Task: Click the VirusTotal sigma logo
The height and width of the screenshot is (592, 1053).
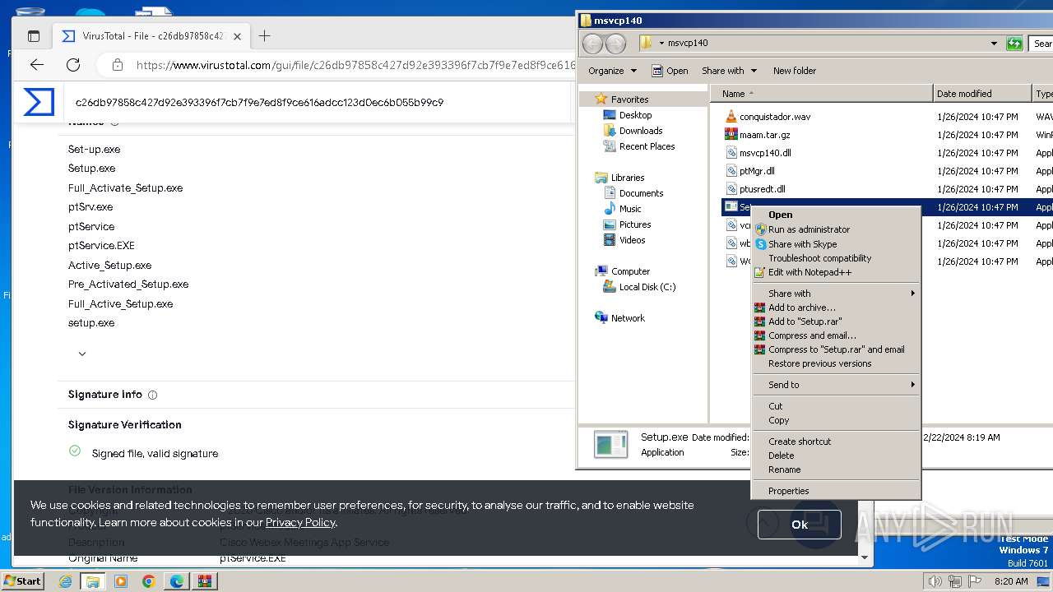Action: click(x=39, y=103)
